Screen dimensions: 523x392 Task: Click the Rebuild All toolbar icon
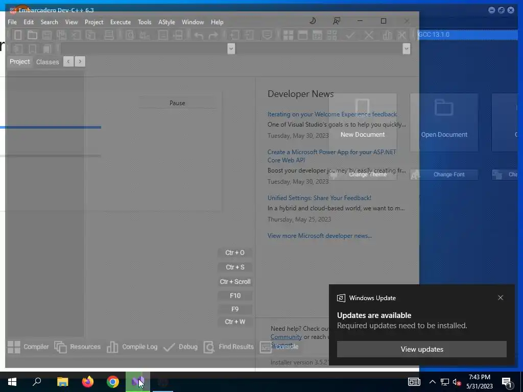[x=332, y=35]
